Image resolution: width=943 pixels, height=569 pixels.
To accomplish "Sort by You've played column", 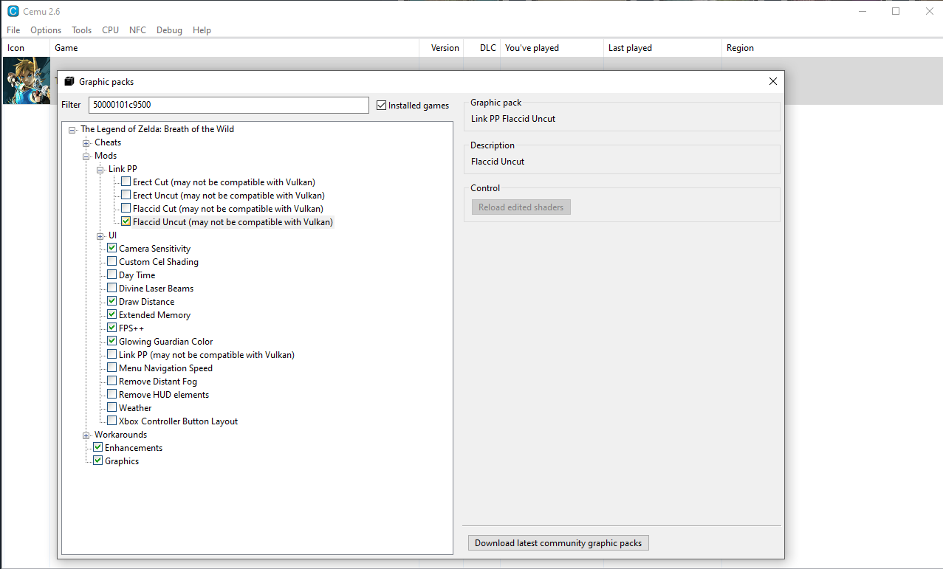I will coord(552,48).
